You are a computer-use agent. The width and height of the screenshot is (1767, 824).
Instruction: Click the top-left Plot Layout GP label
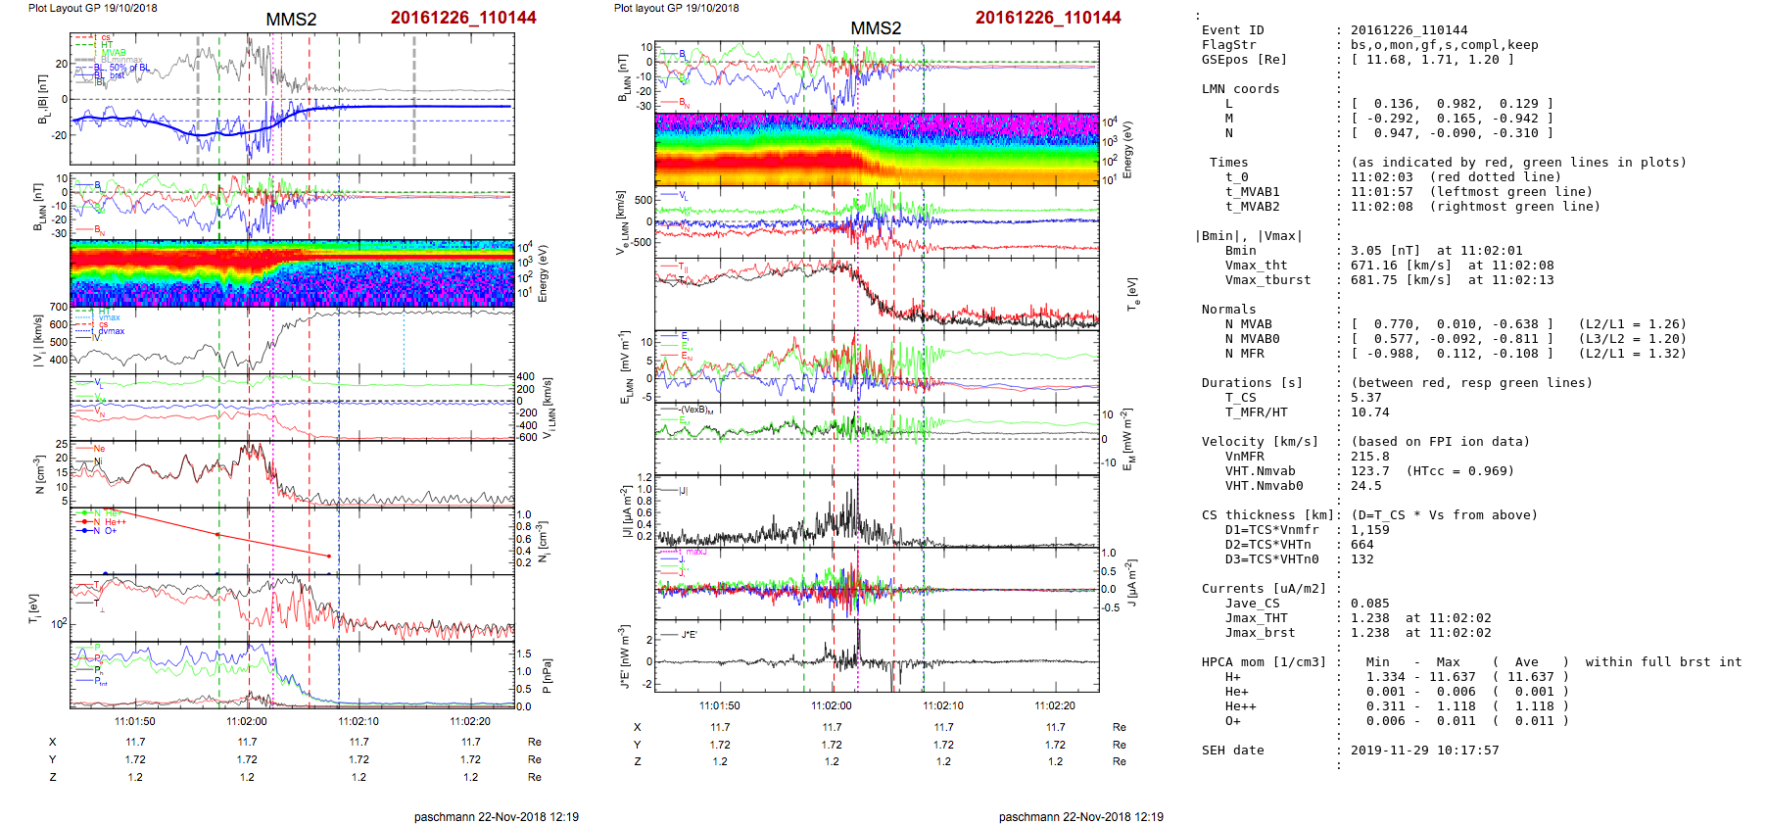tap(92, 8)
